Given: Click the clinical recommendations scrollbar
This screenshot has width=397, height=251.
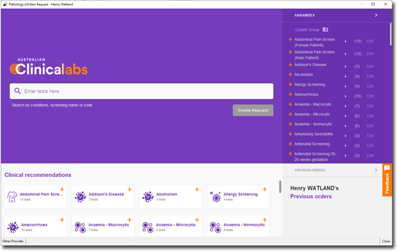Looking at the screenshot, I should click(280, 187).
